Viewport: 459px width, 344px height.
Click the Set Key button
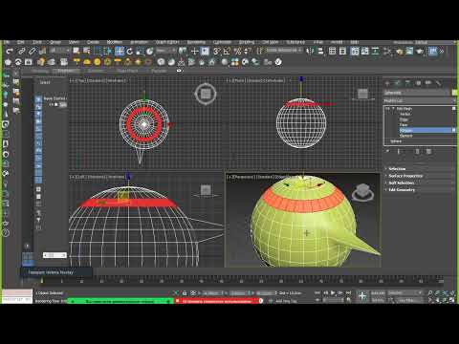click(x=378, y=300)
